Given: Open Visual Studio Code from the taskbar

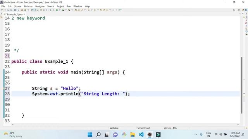Looking at the screenshot, I should (x=141, y=135).
